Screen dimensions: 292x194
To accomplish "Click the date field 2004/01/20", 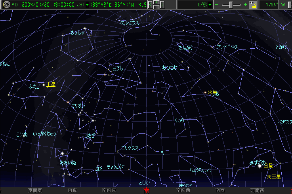I will click(x=35, y=5).
